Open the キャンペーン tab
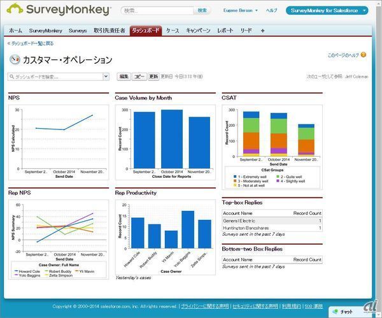Image resolution: width=382 pixels, height=318 pixels. [x=198, y=31]
